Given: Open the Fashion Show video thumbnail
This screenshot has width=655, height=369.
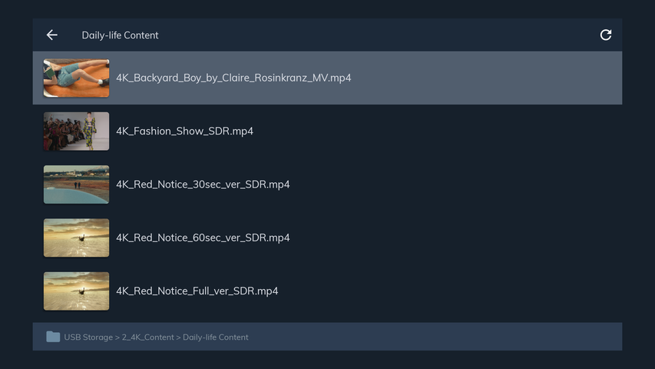Looking at the screenshot, I should [77, 131].
